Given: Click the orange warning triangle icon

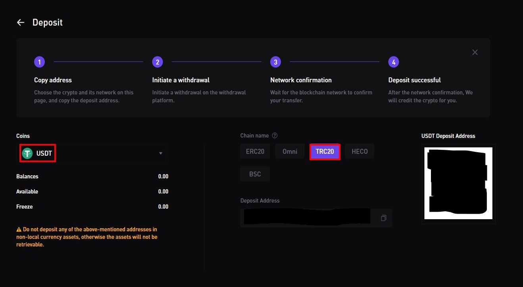Looking at the screenshot, I should (19, 230).
